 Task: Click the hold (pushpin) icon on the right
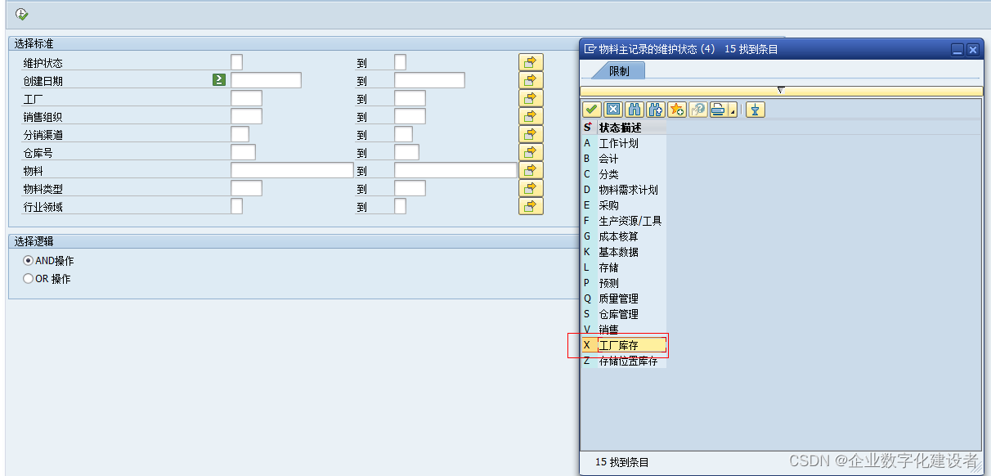click(x=753, y=109)
